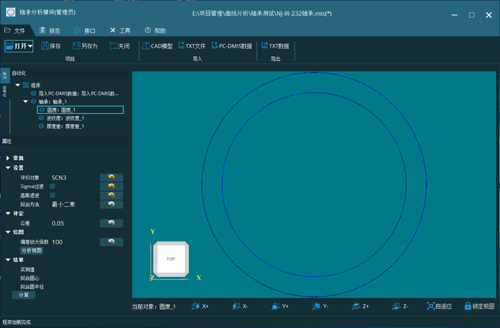Screen dimensions: 500x328
Task: Export TXT数据 from the 导出 group
Action: coord(275,46)
